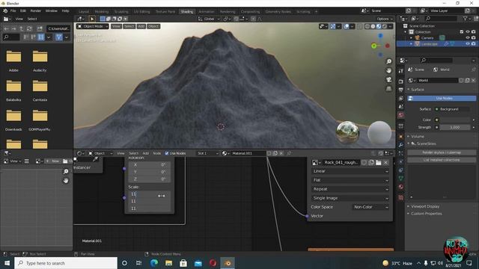
Task: Click List installed collections button
Action: [442, 160]
